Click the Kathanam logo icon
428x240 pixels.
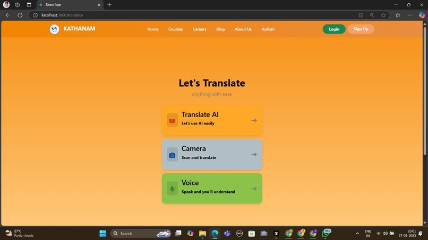54,29
